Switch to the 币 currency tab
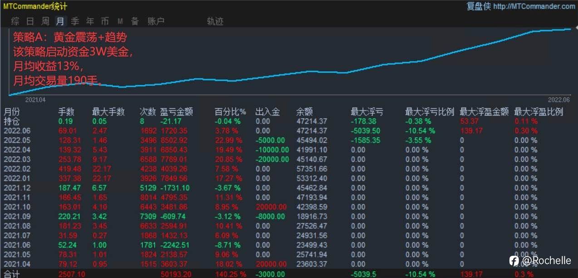 105,21
